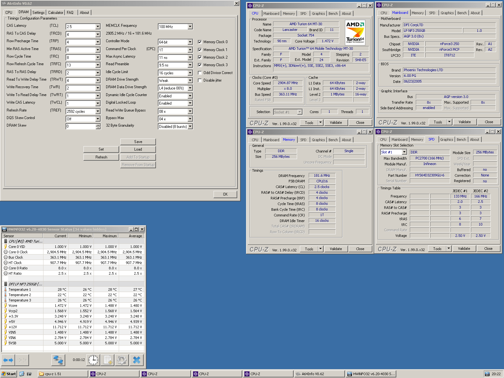Click Close in CPU-Z SPD window
Viewport: 504px width, 378px height.
pyautogui.click(x=488, y=249)
